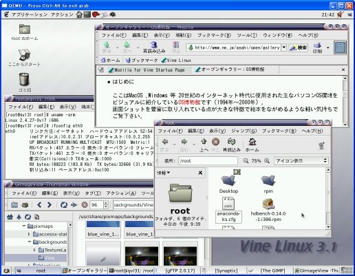Expand TextureLa tree node
The height and width of the screenshot is (276, 355).
click(34, 250)
